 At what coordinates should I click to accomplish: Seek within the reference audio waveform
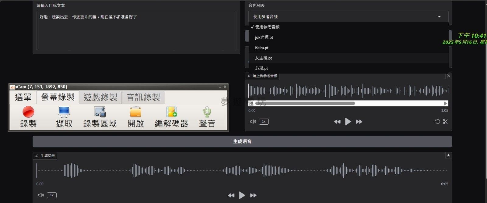pyautogui.click(x=348, y=91)
